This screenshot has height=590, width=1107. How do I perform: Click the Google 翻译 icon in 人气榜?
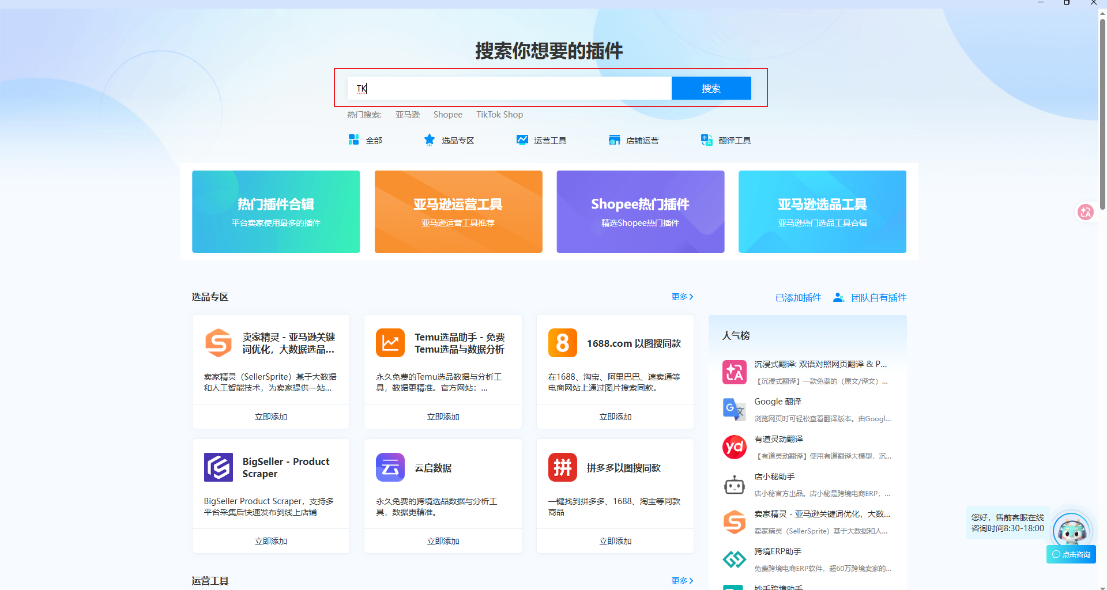pyautogui.click(x=735, y=410)
